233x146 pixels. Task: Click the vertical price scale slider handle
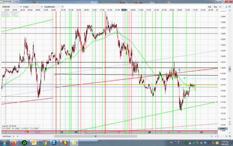click(x=230, y=69)
